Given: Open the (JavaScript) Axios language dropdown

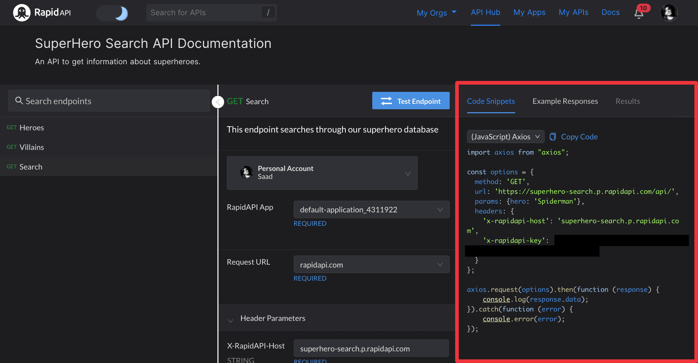Looking at the screenshot, I should [x=506, y=136].
